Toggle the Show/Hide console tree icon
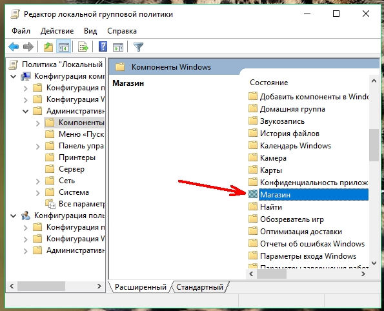This screenshot has height=311, width=384. tap(63, 46)
